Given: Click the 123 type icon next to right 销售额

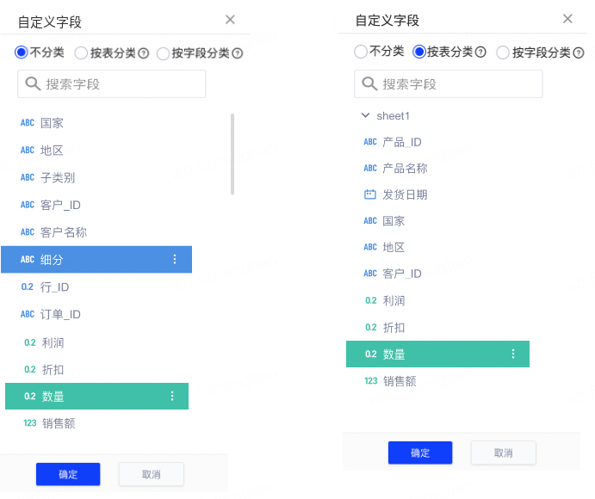Looking at the screenshot, I should 370,380.
